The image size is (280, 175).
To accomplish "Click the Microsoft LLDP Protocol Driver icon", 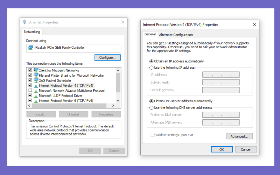I will pyautogui.click(x=36, y=96).
